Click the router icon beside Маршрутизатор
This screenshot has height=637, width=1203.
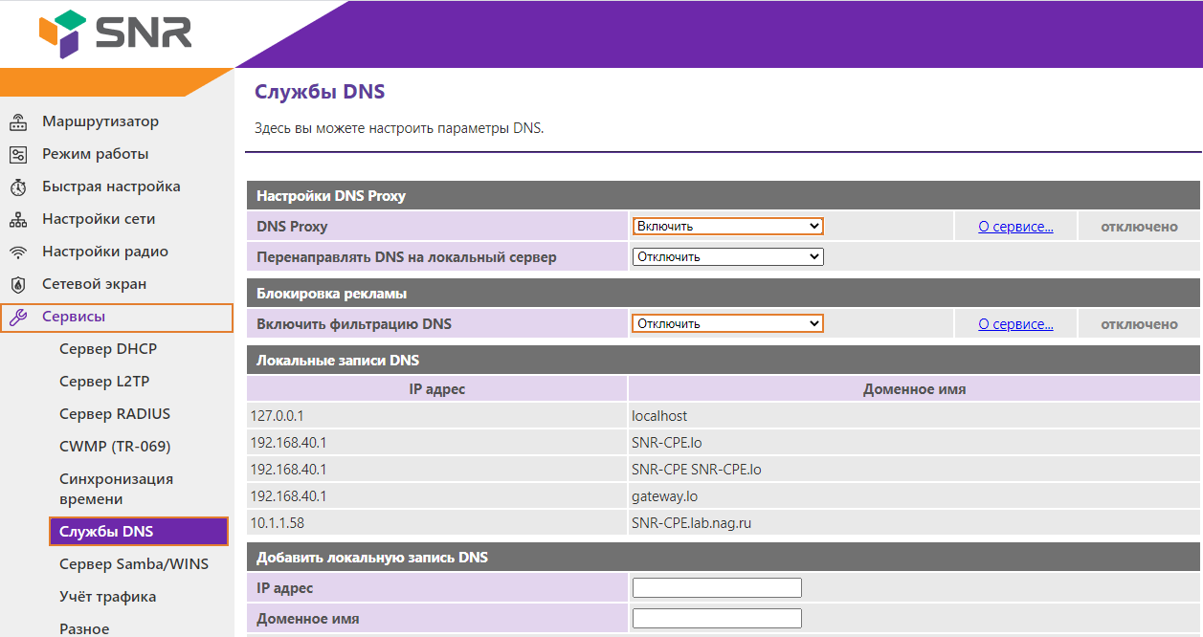[x=18, y=122]
